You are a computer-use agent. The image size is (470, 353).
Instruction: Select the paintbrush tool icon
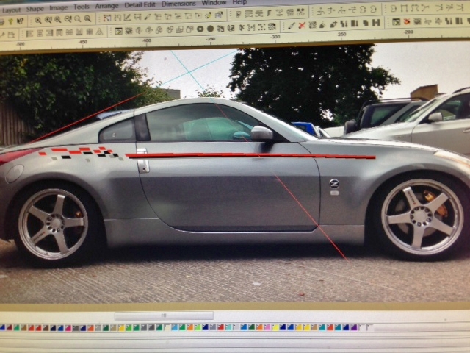pos(291,26)
